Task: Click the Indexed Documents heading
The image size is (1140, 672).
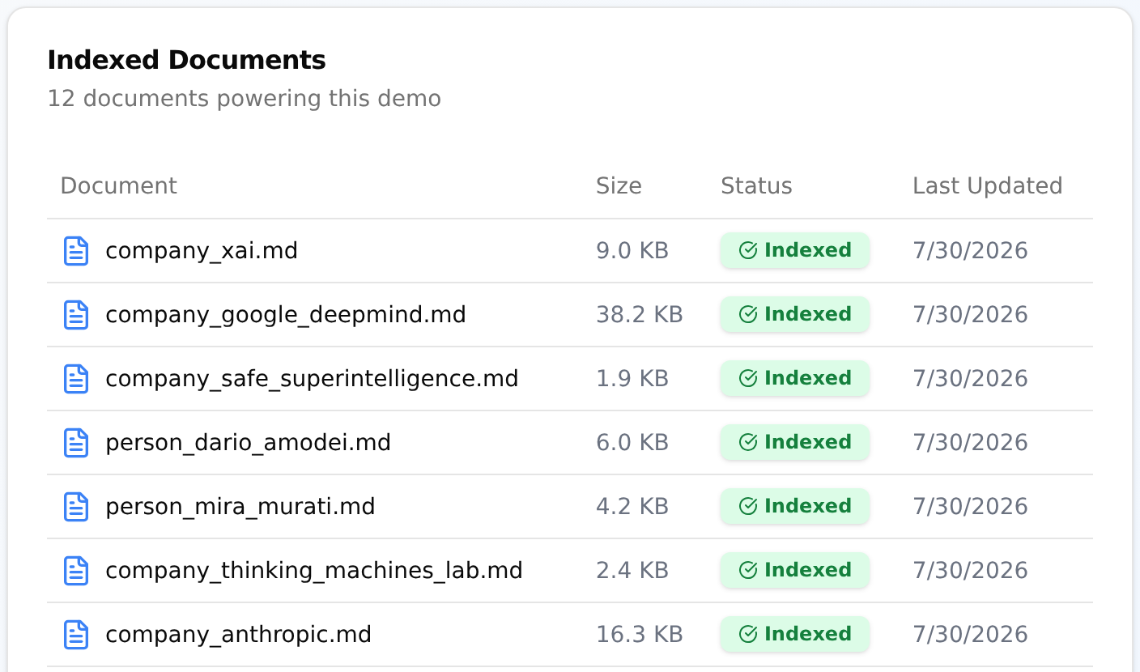Action: point(186,61)
